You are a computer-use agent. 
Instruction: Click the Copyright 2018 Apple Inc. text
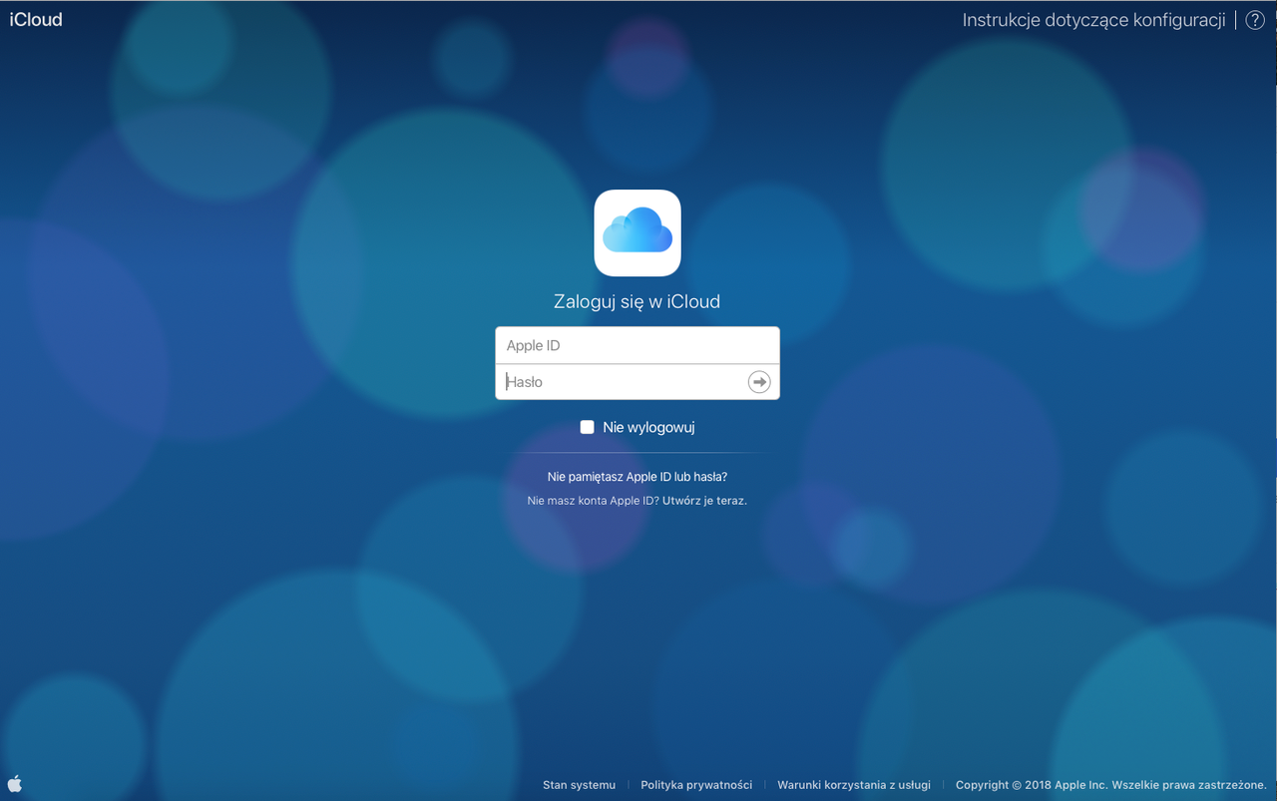coord(1111,785)
